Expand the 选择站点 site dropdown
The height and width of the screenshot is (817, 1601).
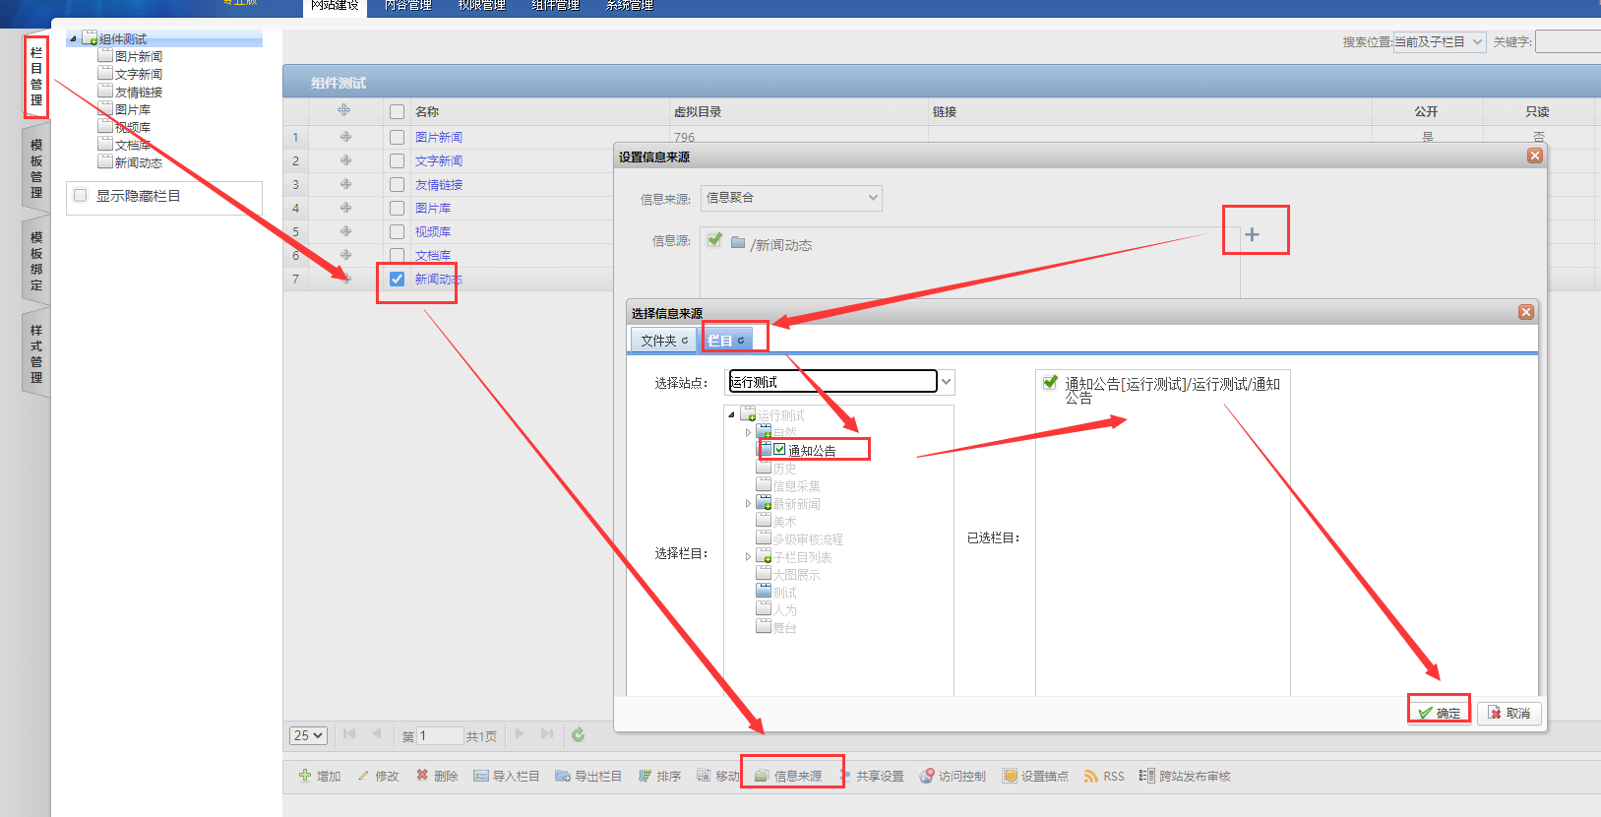click(946, 382)
